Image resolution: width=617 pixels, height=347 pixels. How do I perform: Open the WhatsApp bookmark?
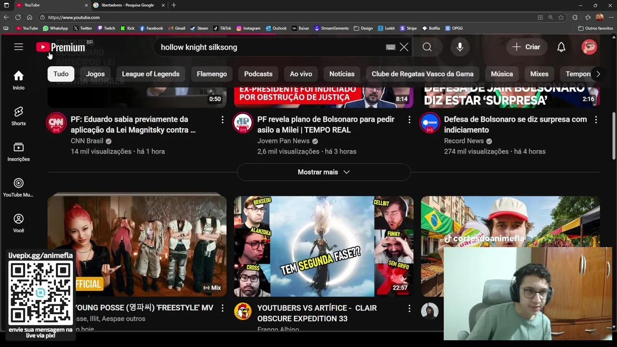[x=55, y=28]
